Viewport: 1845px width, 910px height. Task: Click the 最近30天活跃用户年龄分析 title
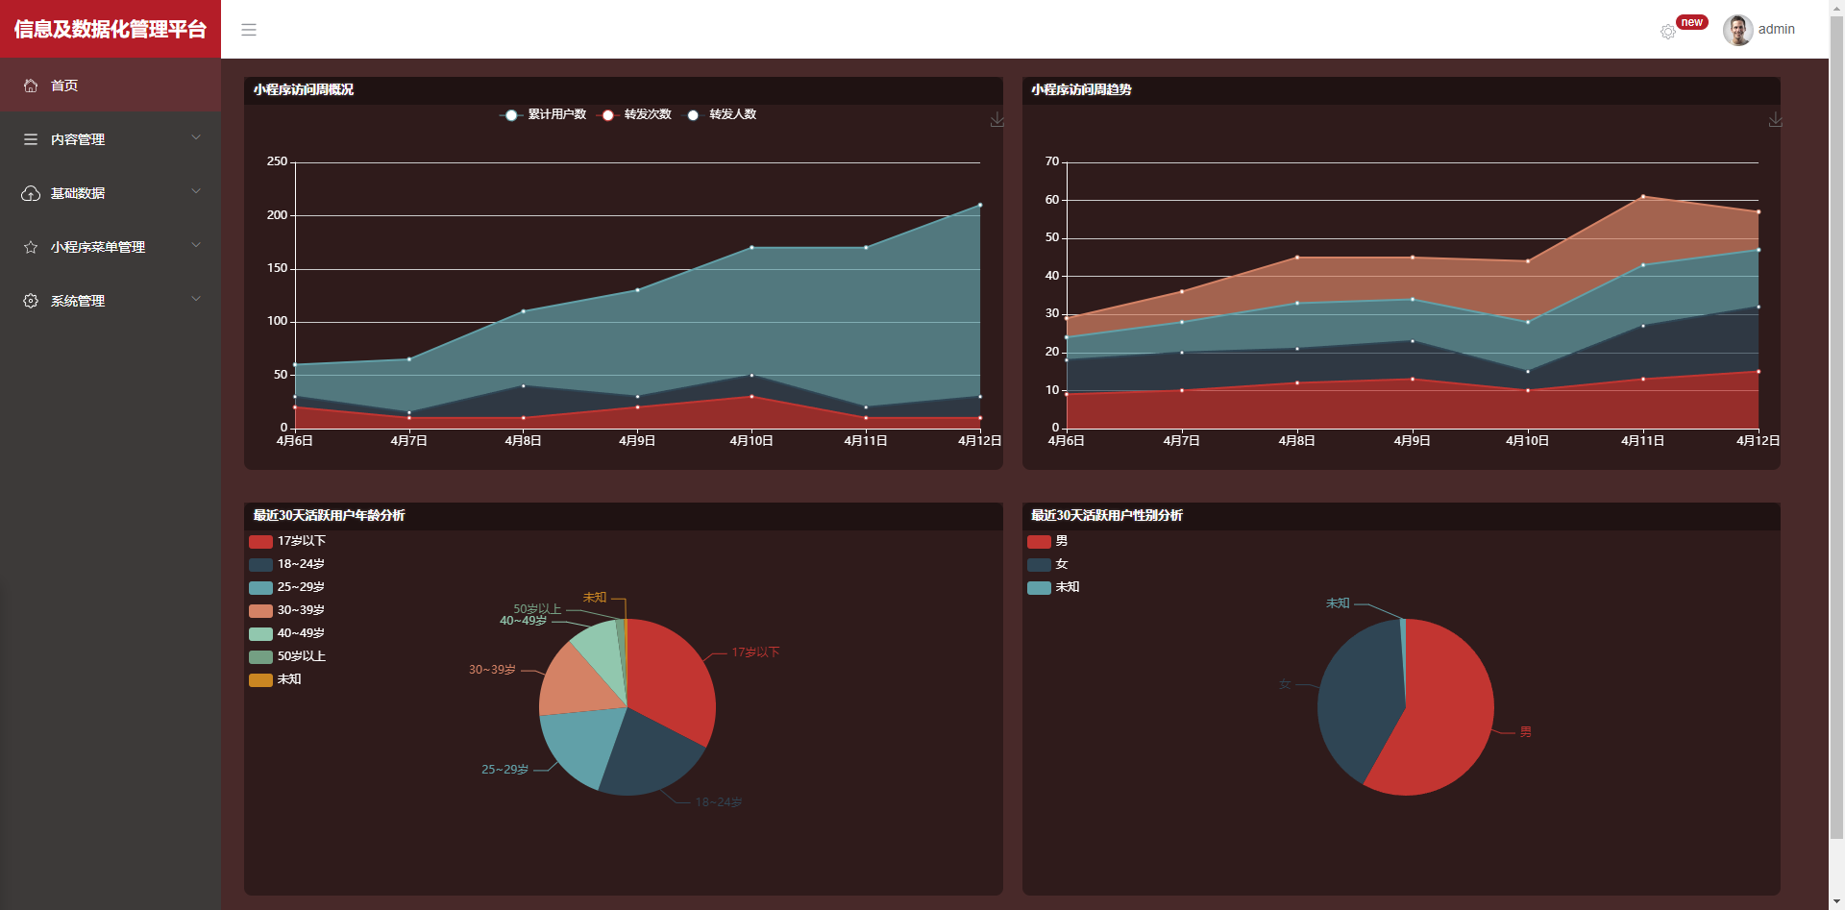point(330,515)
